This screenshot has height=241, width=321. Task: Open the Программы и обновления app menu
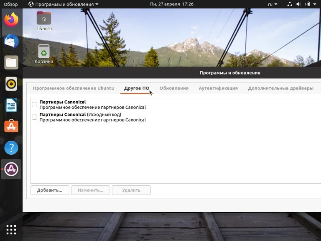pyautogui.click(x=64, y=4)
